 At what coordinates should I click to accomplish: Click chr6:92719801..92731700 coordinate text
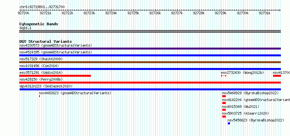(x=42, y=7)
